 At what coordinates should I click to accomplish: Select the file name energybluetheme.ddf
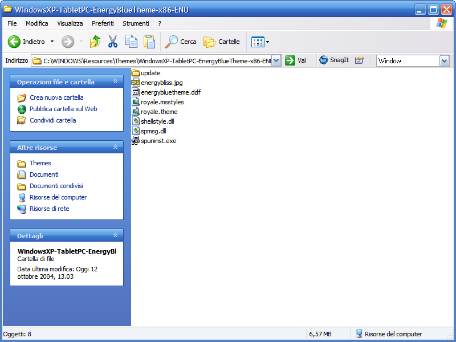[170, 92]
